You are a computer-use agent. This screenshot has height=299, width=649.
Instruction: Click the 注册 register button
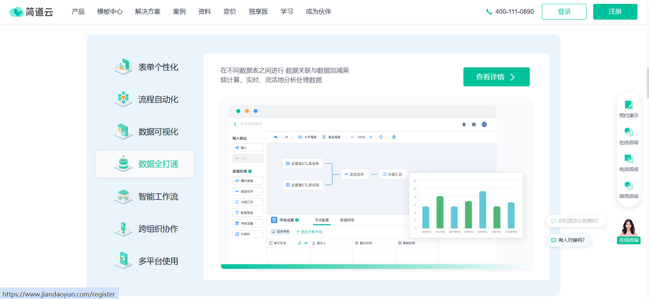615,11
